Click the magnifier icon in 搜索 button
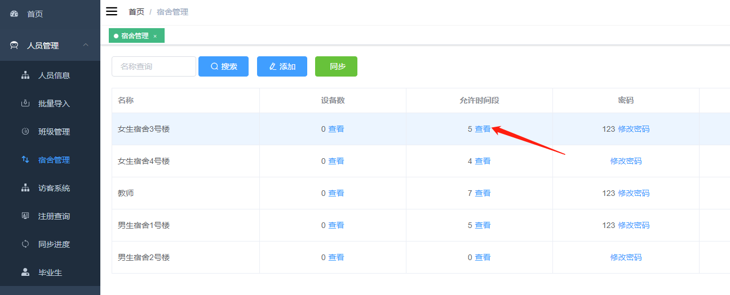Viewport: 730px width, 295px height. pyautogui.click(x=215, y=66)
